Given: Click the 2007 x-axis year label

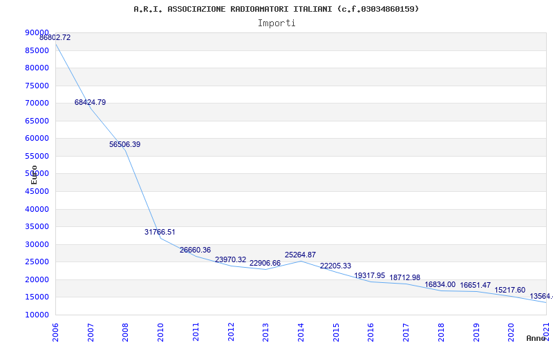Looking at the screenshot, I should click(x=91, y=332).
